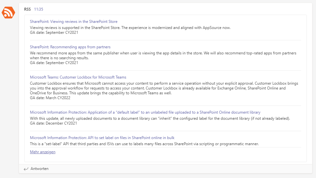Click the 'RSS' sender name
The width and height of the screenshot is (316, 178).
point(27,9)
